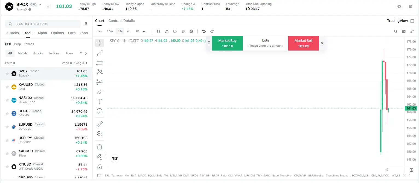
Task: Star the XAUUSD Gold pair
Action: 7,87
